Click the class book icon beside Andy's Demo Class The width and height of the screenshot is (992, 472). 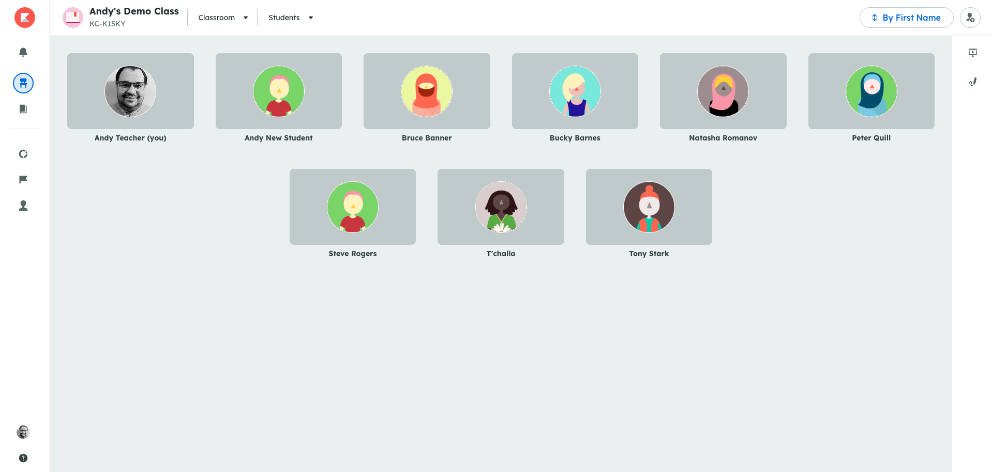point(73,18)
